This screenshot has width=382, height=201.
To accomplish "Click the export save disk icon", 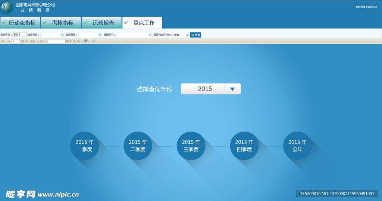I will tap(86, 41).
